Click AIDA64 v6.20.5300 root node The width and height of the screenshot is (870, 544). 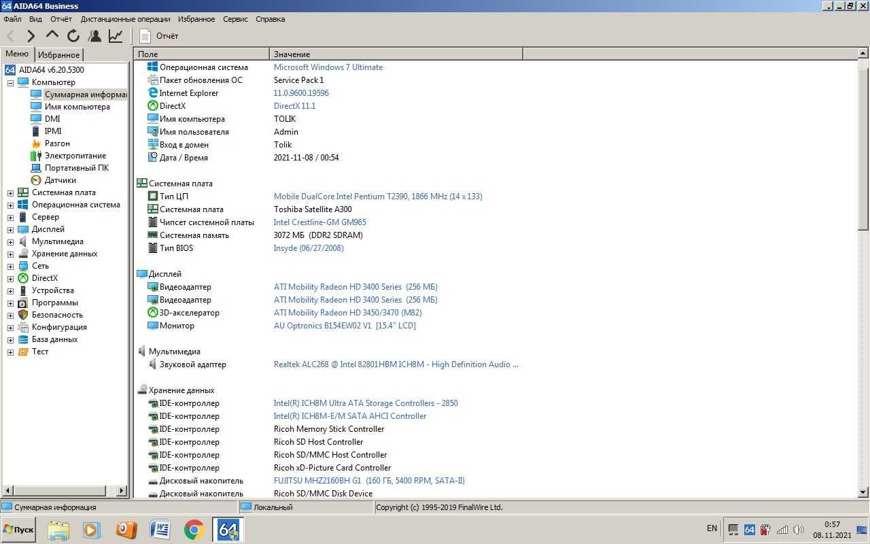(51, 70)
